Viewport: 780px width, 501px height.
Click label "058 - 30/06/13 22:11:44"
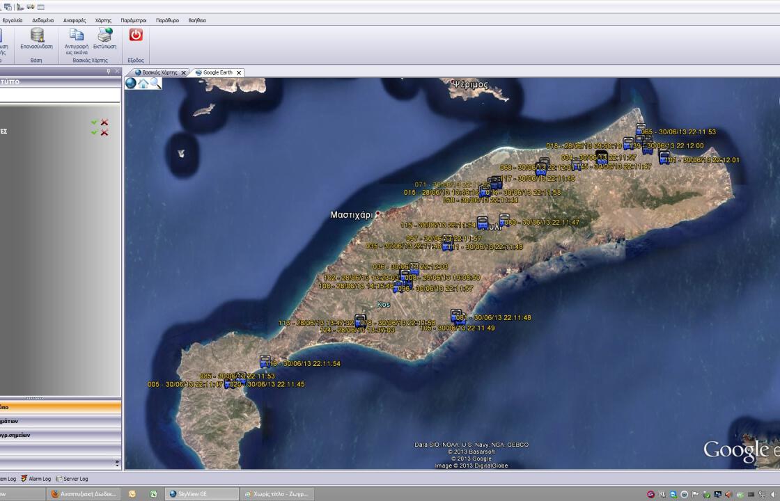pyautogui.click(x=481, y=200)
